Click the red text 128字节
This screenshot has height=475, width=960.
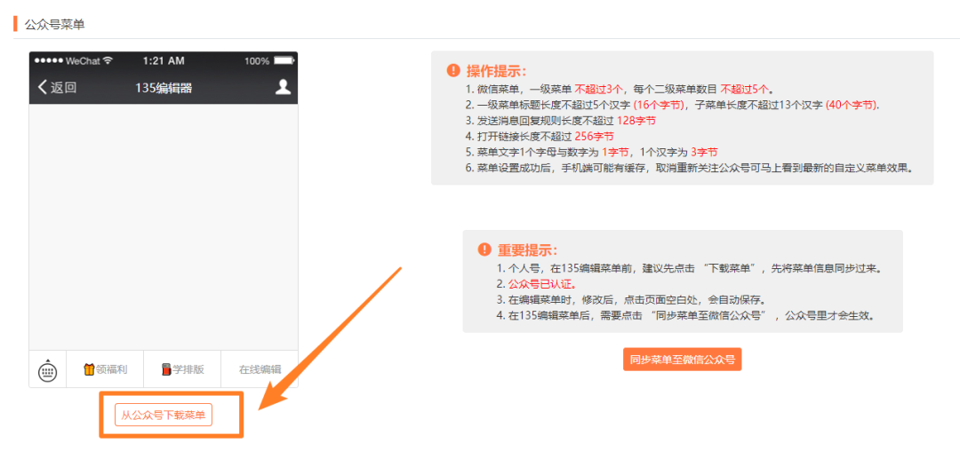click(x=636, y=121)
